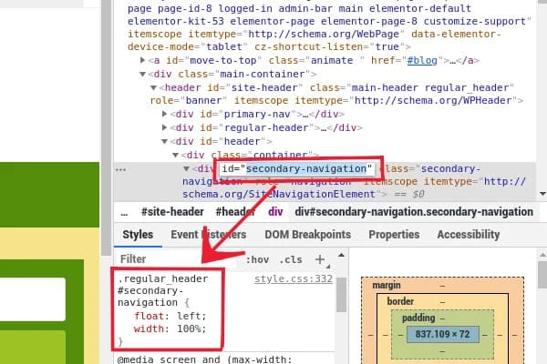Expand the move-to-top anchor element
This screenshot has height=364, width=547.
142,60
